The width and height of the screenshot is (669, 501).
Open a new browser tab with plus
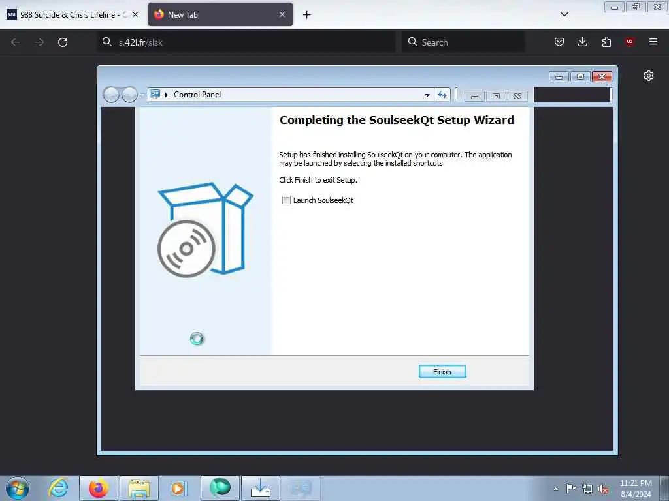[x=307, y=15]
